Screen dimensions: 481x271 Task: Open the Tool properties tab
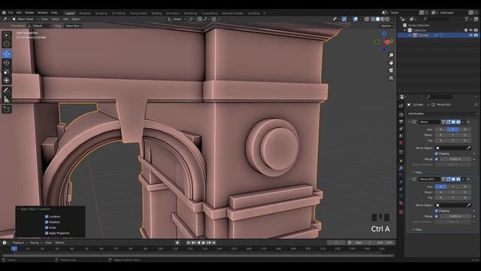(x=401, y=105)
